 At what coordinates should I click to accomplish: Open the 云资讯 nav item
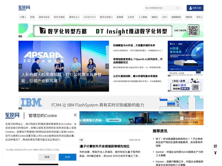click(131, 17)
